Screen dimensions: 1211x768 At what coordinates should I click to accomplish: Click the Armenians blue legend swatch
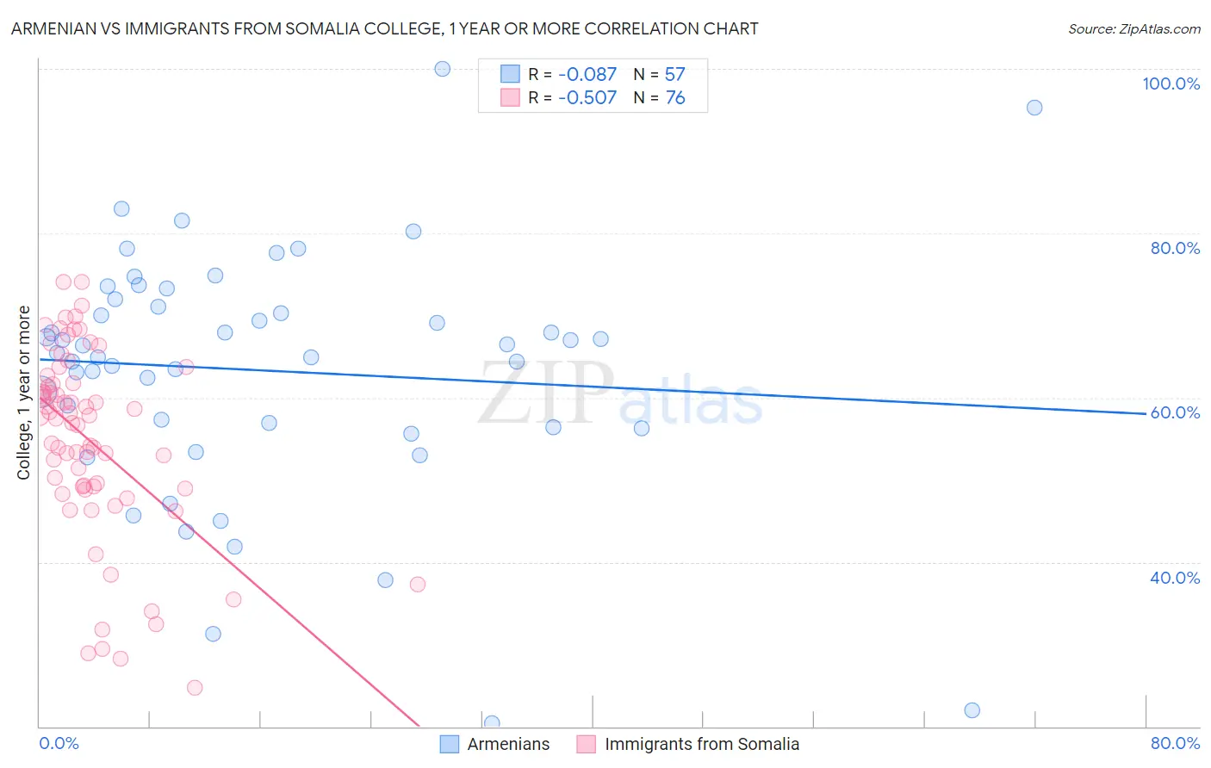click(449, 744)
